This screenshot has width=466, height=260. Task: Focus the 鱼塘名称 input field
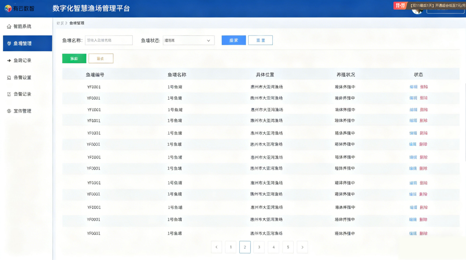click(x=109, y=40)
